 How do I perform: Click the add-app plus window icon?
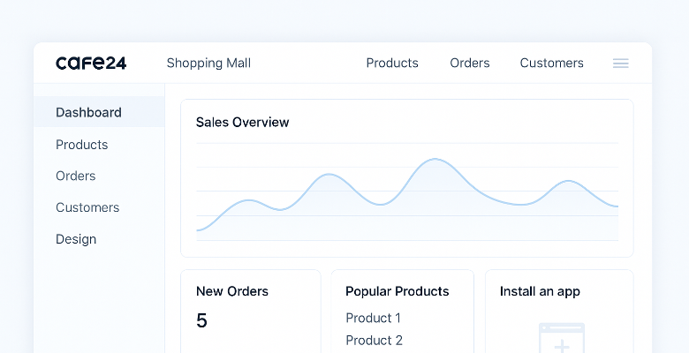coord(561,339)
